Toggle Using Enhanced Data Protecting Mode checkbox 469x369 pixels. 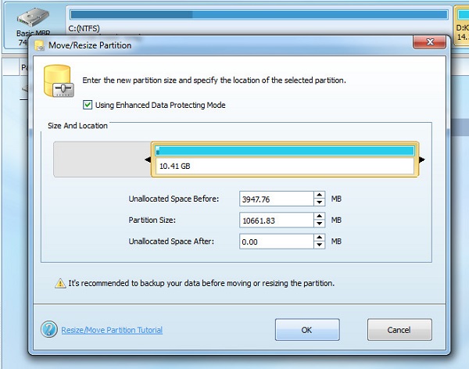(88, 105)
